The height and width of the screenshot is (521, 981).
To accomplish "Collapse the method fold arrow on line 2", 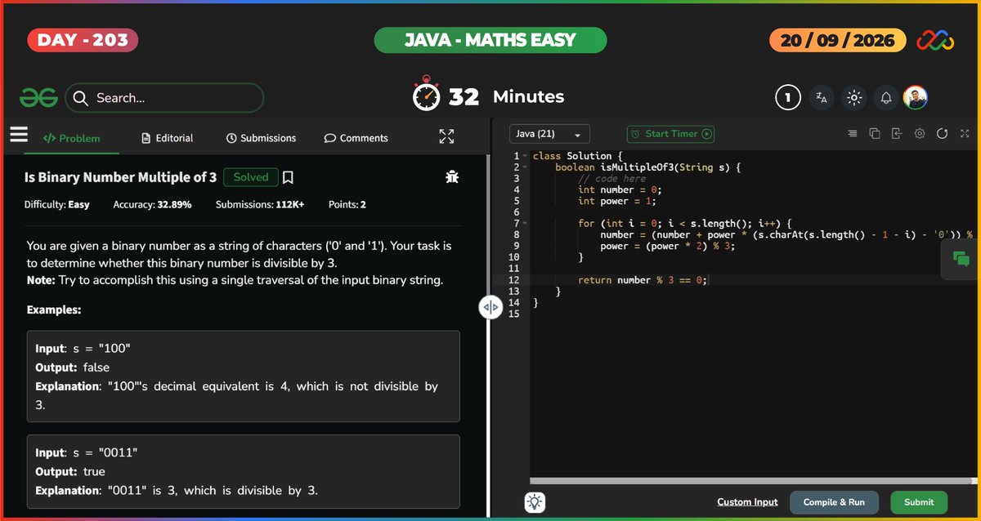I will tap(524, 167).
